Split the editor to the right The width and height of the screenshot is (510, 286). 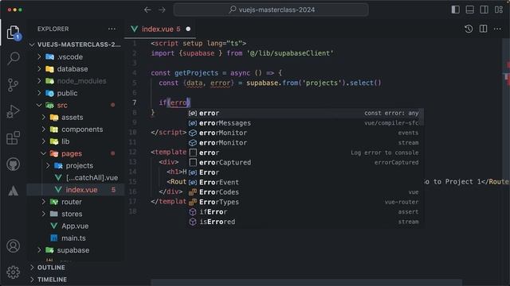(x=484, y=29)
